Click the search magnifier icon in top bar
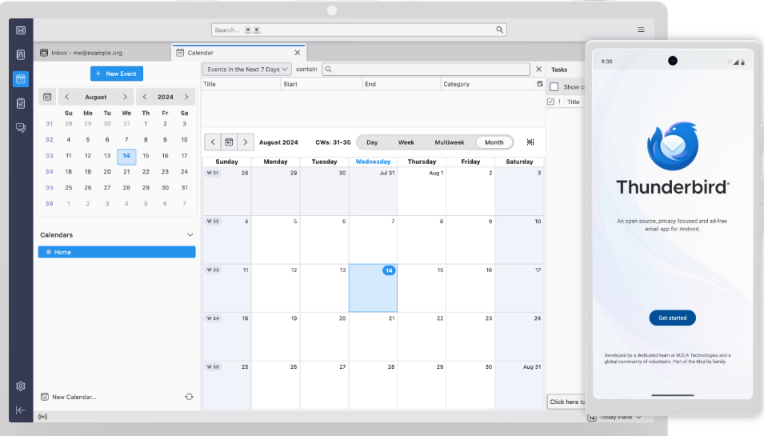The image size is (764, 436). point(499,30)
